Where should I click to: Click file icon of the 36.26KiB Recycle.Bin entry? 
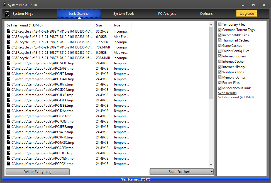coord(8,31)
